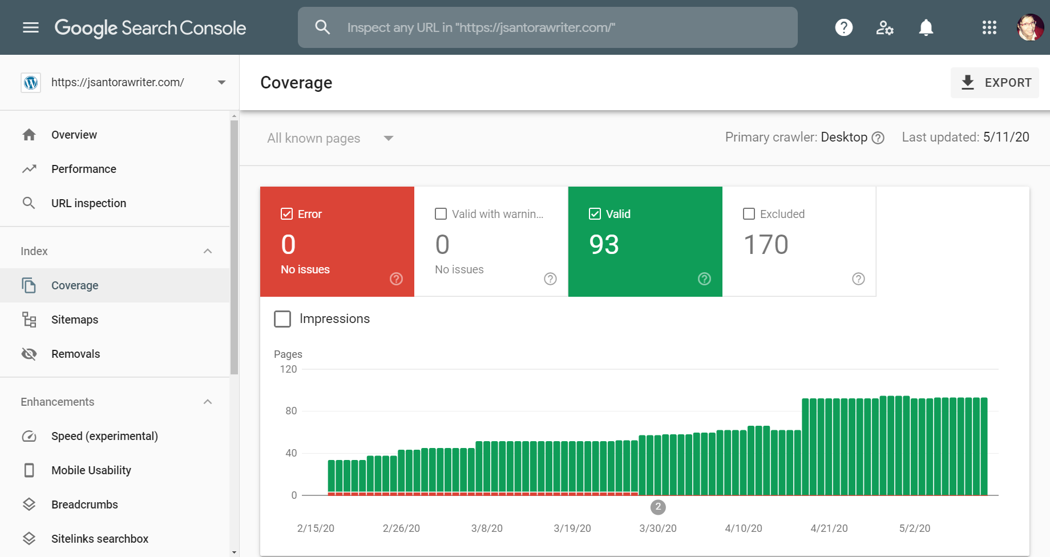The image size is (1050, 557).
Task: Open Mobile Usability
Action: pyautogui.click(x=91, y=470)
